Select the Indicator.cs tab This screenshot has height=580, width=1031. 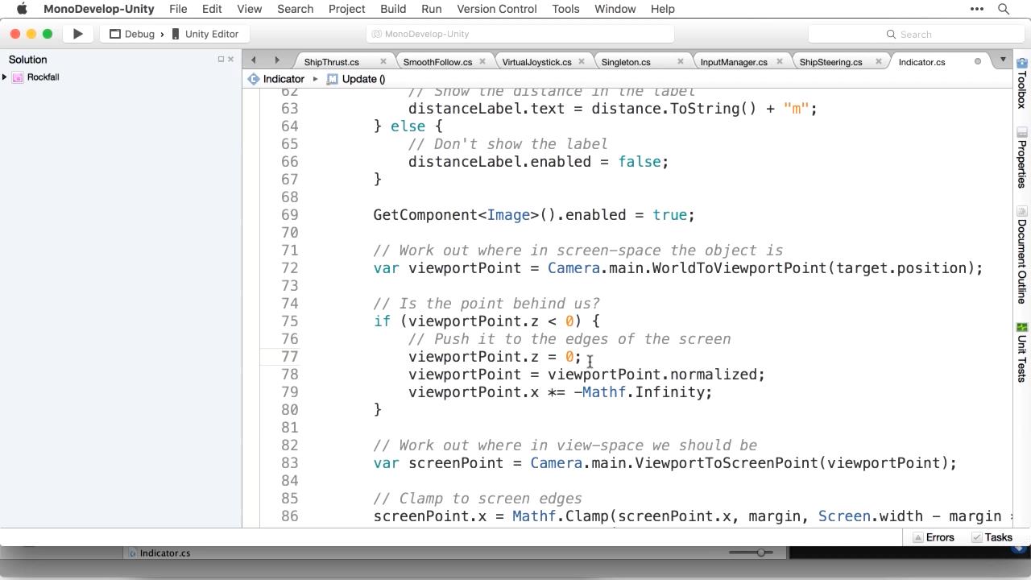pos(922,62)
